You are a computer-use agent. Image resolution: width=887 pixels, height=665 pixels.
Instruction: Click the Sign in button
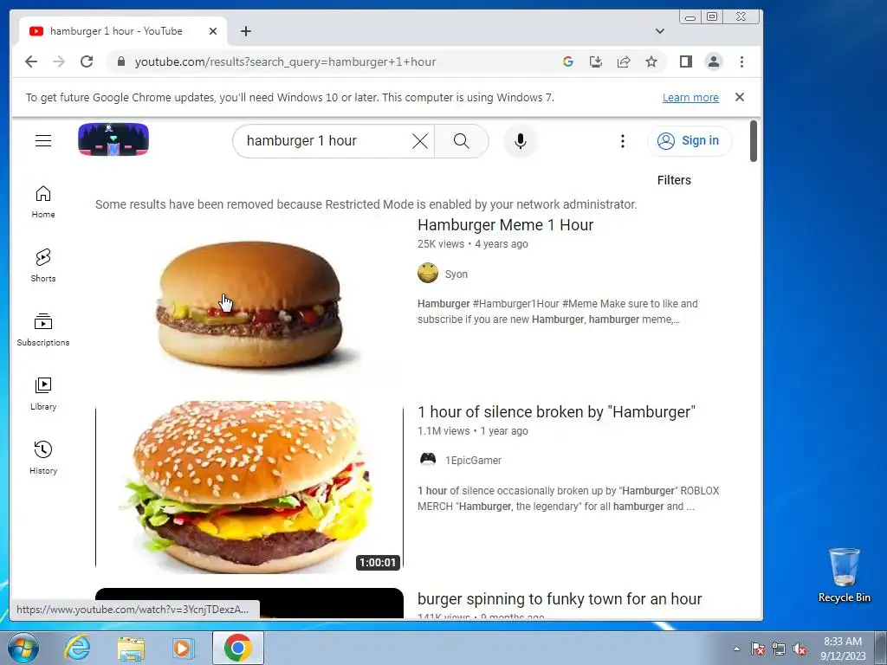click(689, 141)
